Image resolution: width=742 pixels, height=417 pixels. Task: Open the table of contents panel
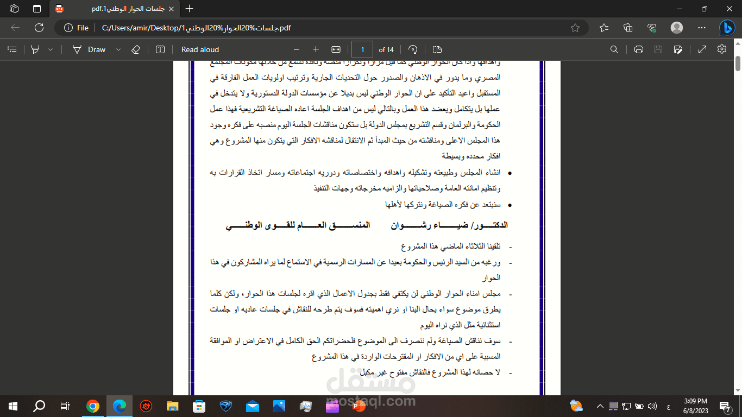12,49
